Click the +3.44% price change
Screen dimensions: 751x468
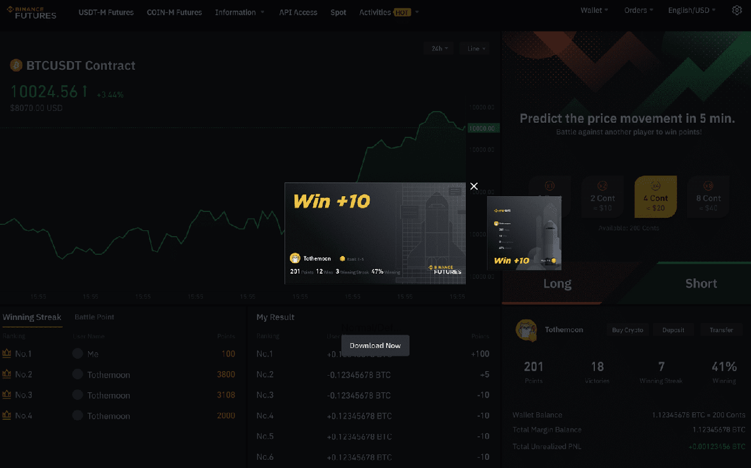[110, 95]
